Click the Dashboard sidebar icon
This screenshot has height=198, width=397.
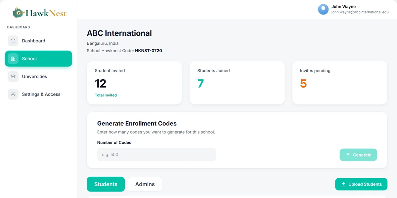coord(13,41)
